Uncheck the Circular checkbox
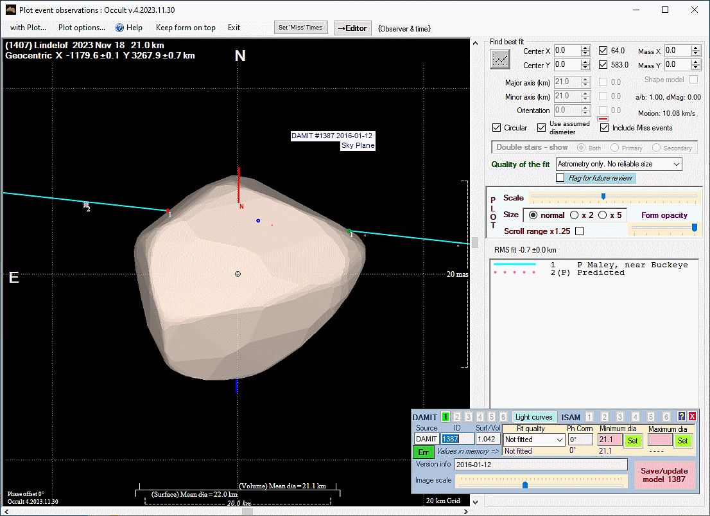710x516 pixels. click(496, 128)
